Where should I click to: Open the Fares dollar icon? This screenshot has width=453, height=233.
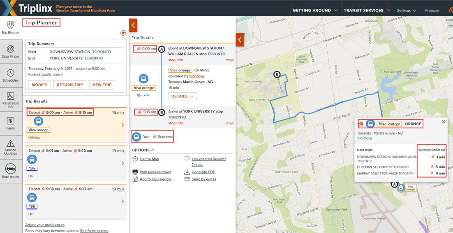point(10,121)
